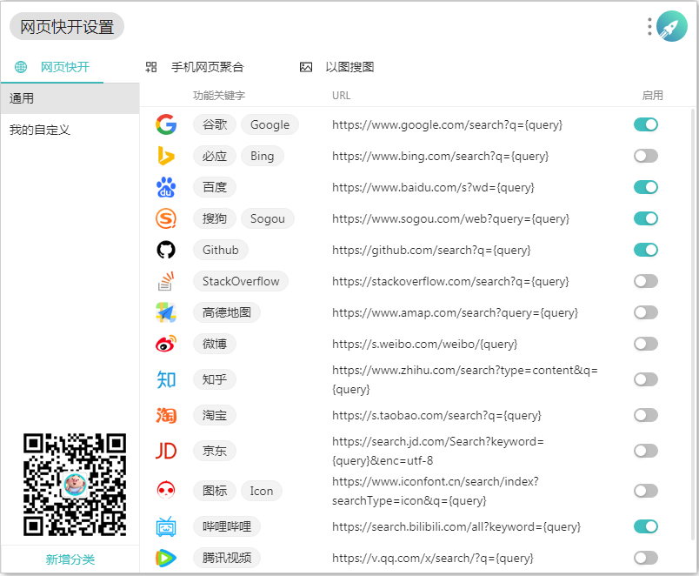Click the Bing logo icon
This screenshot has width=699, height=576.
(166, 156)
